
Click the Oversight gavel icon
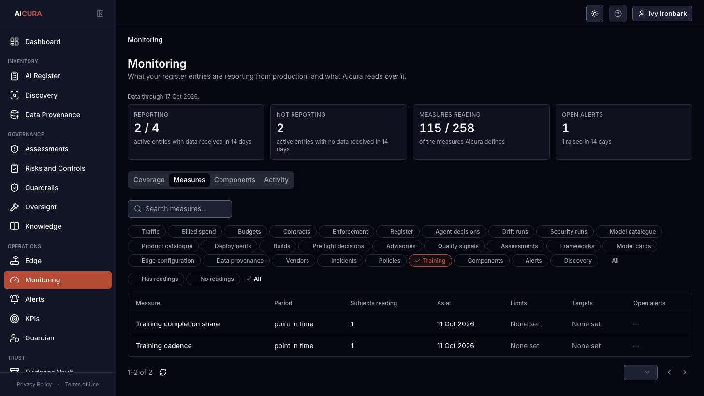coord(15,207)
